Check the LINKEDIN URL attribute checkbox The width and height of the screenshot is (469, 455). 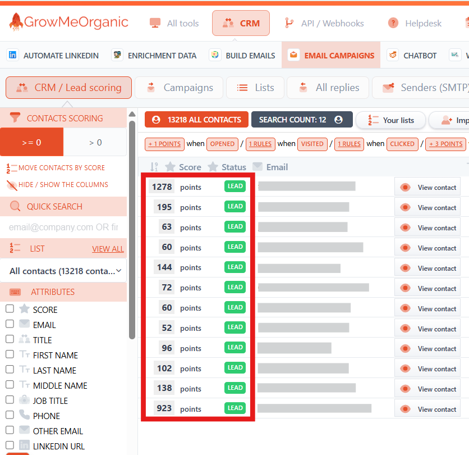point(10,445)
